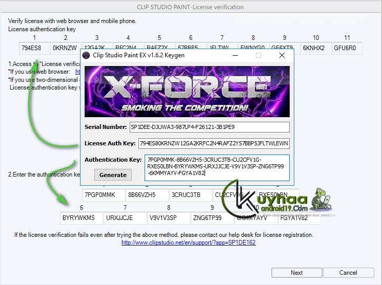The width and height of the screenshot is (382, 285).
Task: Click authentication field URXJJCJE
Action: point(125,218)
